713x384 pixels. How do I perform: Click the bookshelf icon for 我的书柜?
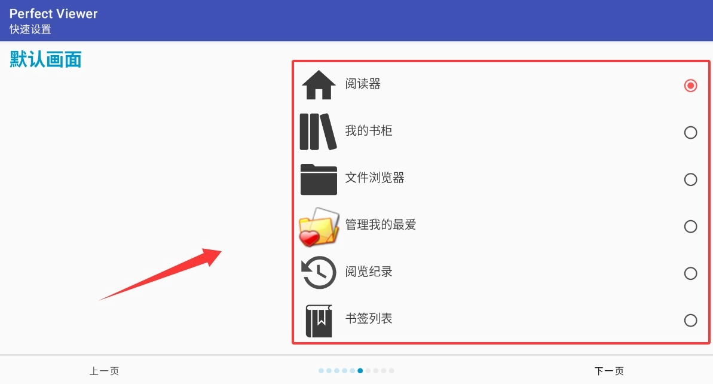[x=319, y=132]
